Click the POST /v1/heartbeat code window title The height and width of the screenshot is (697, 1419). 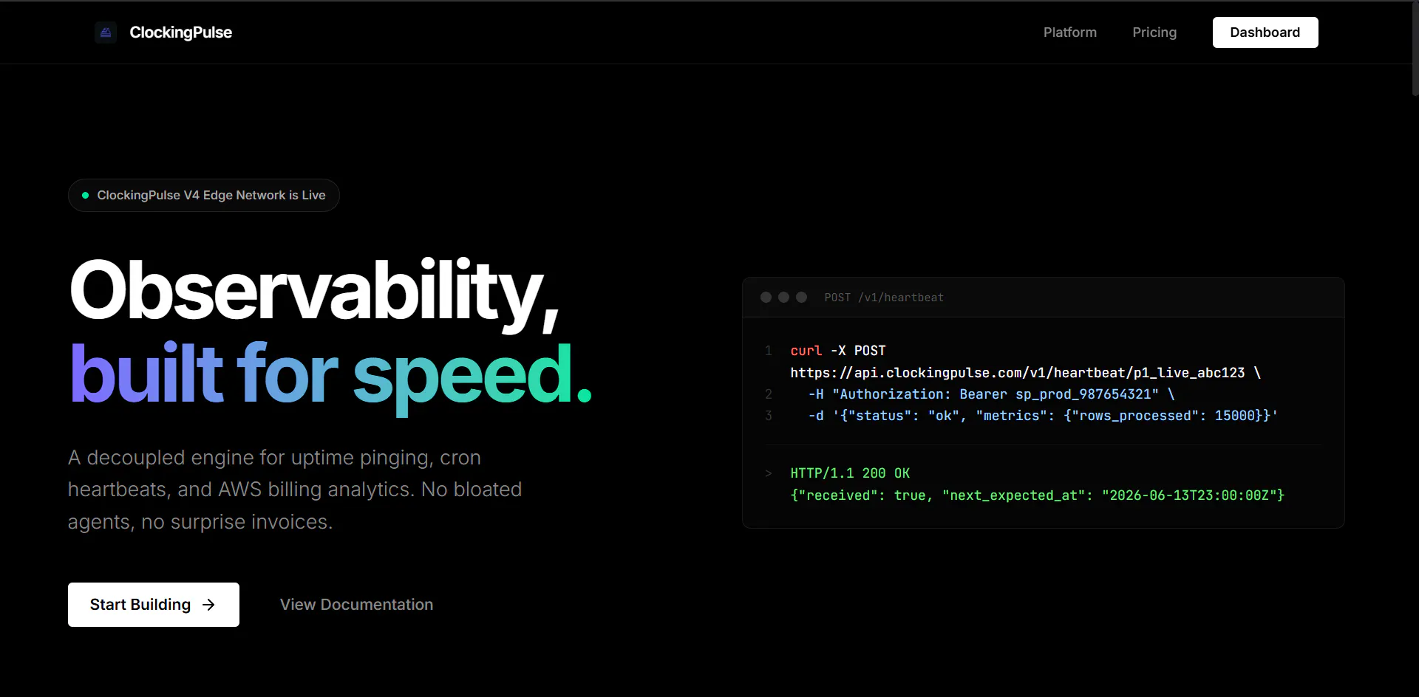point(884,298)
